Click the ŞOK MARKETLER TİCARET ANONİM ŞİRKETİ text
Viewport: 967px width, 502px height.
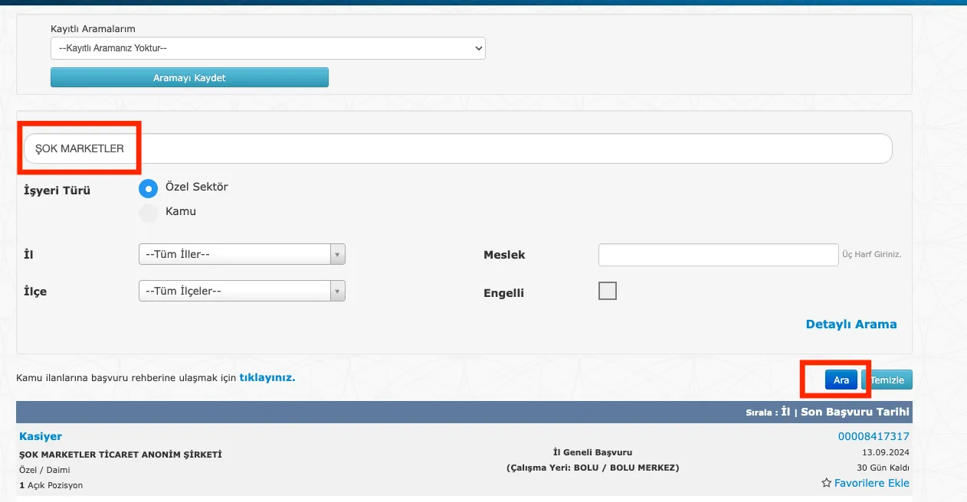[120, 455]
